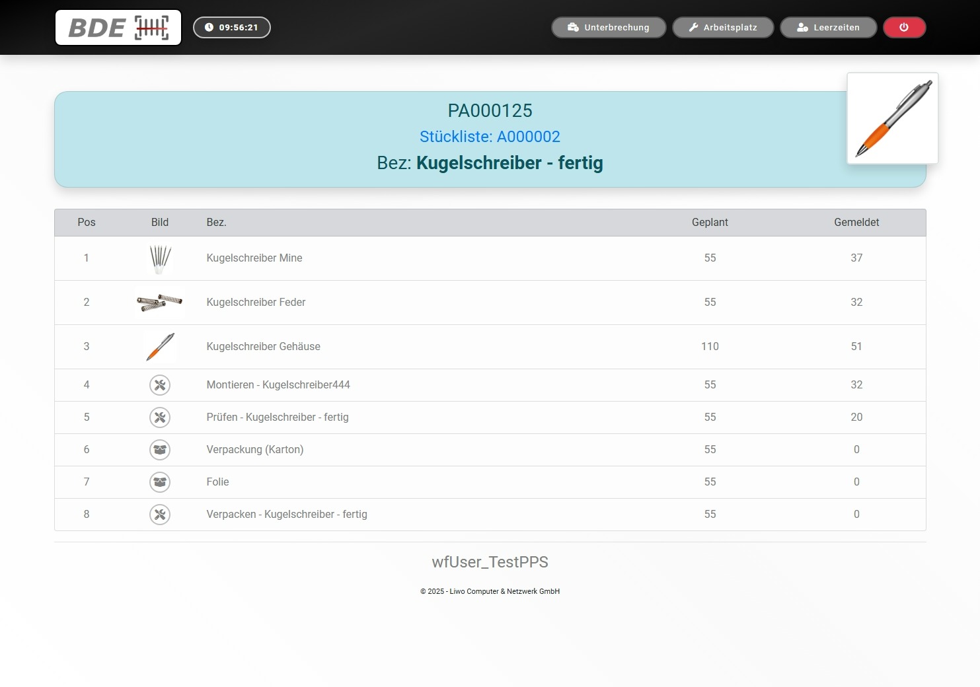Click the icon in Unterbrechung button
This screenshot has width=980, height=687.
pos(573,28)
